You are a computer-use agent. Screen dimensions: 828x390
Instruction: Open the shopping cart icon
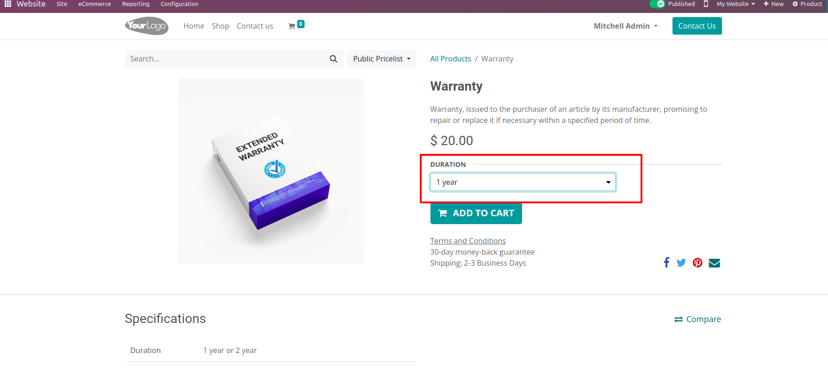point(292,26)
